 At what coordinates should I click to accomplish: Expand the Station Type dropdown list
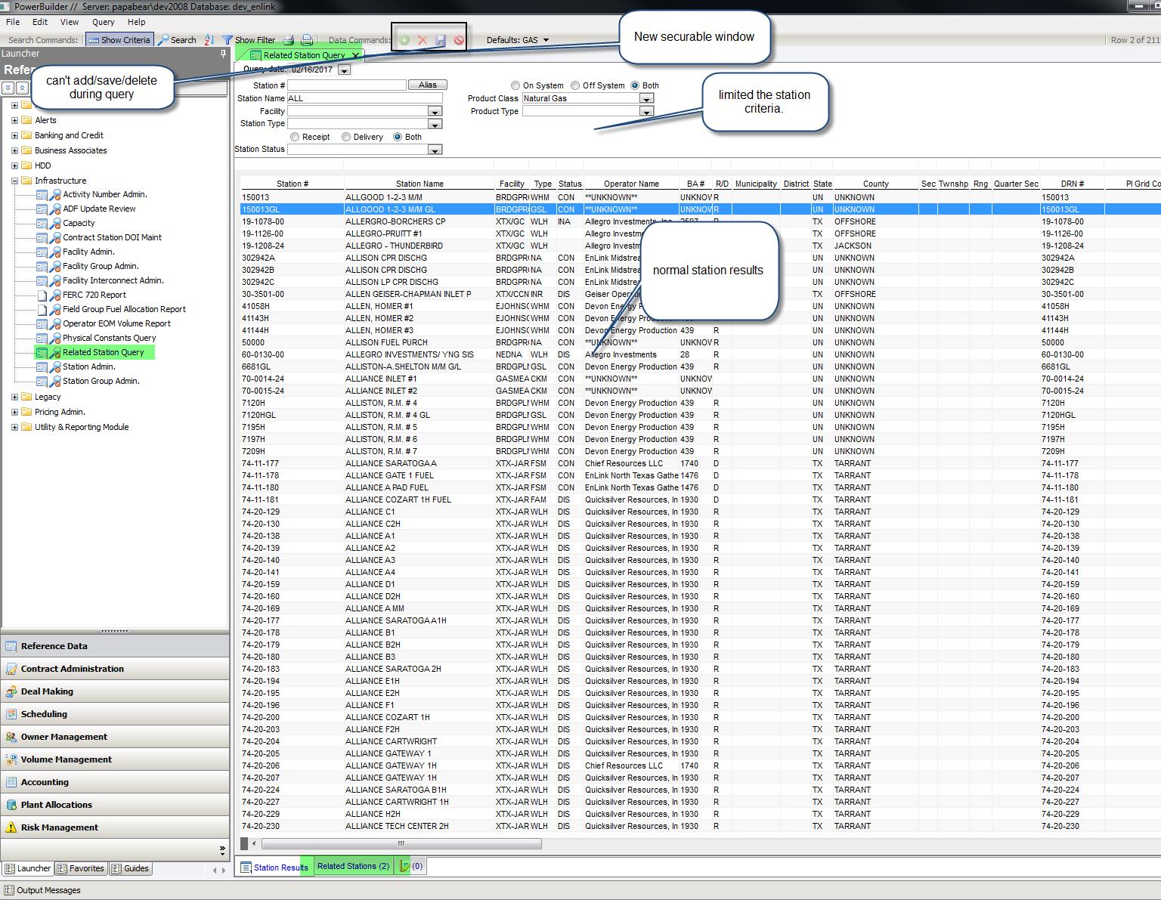tap(434, 124)
